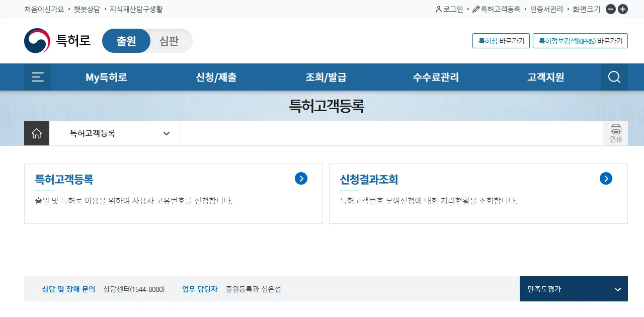Click arrow icon on 신청결과조회 card
Viewport: 644px width, 317px height.
coord(606,178)
